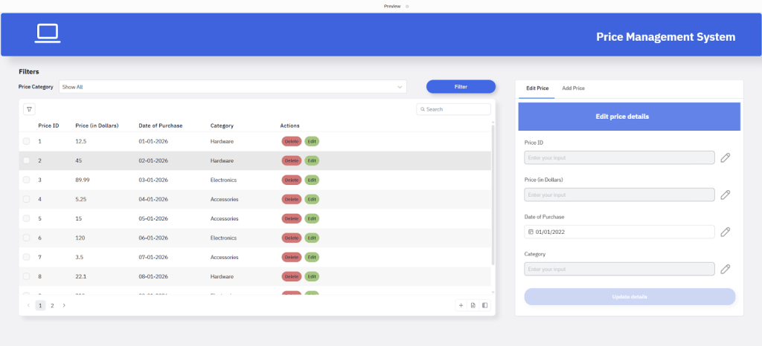The height and width of the screenshot is (346, 762).
Task: Click the table vertical scrollbar
Action: 493,195
